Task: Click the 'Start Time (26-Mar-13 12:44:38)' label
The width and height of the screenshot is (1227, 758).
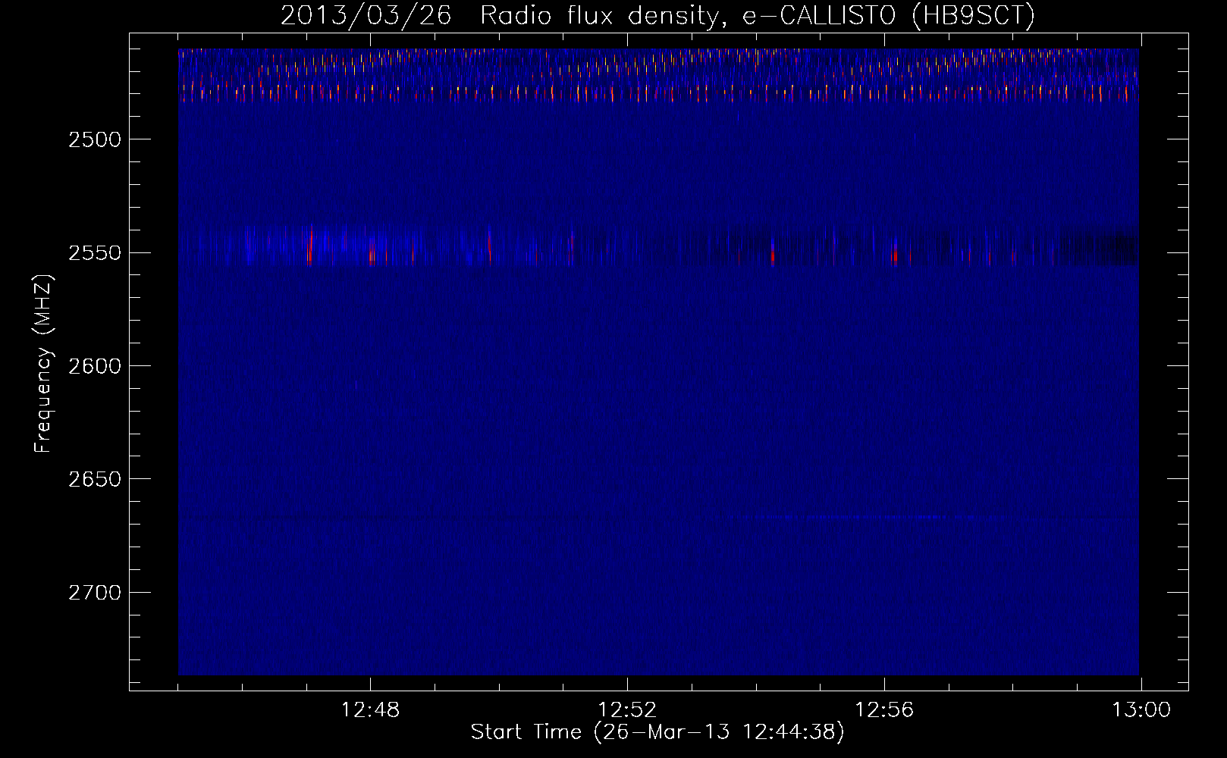Action: coord(657,732)
